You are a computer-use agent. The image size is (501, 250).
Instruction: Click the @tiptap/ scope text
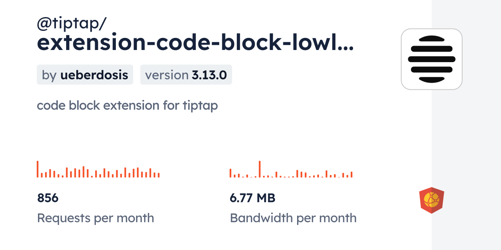[x=71, y=24]
